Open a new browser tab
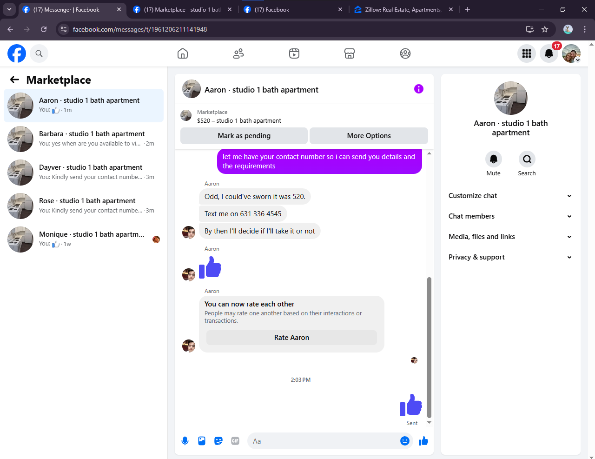595x459 pixels. (x=468, y=9)
